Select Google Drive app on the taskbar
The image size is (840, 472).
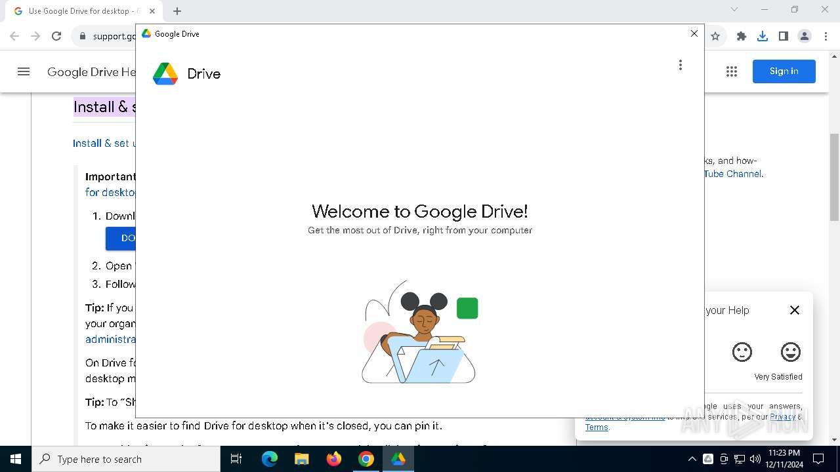click(x=398, y=459)
